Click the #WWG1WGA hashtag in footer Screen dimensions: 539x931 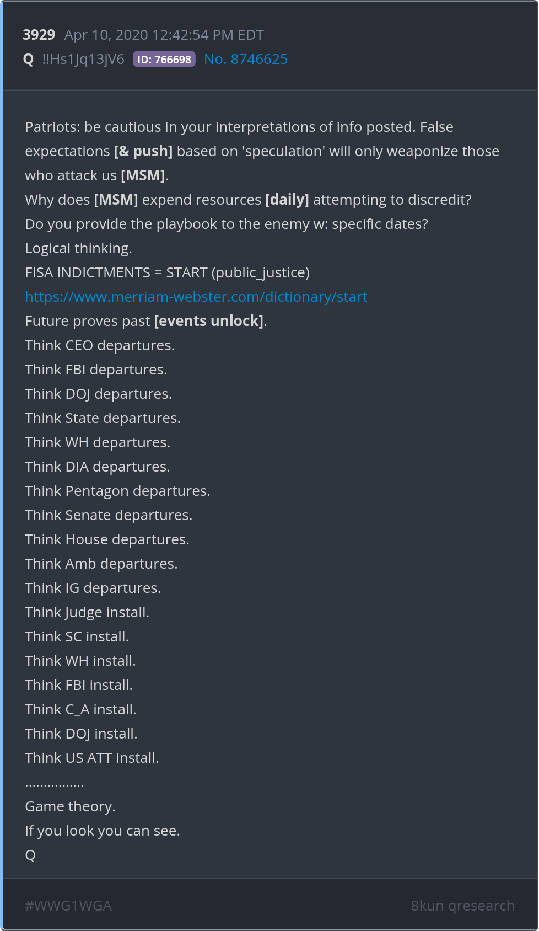pyautogui.click(x=68, y=906)
